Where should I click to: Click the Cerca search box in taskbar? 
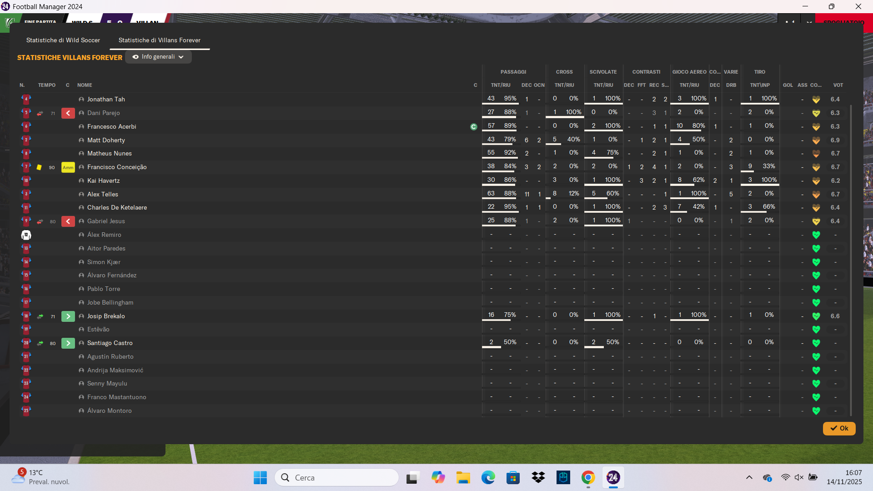(336, 477)
